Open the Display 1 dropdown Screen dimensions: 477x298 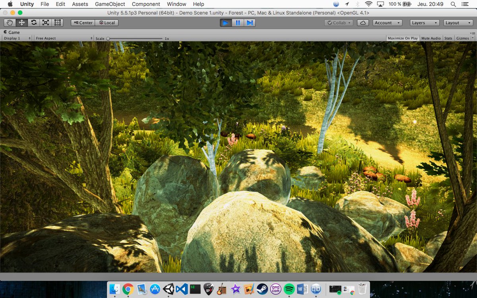[17, 38]
